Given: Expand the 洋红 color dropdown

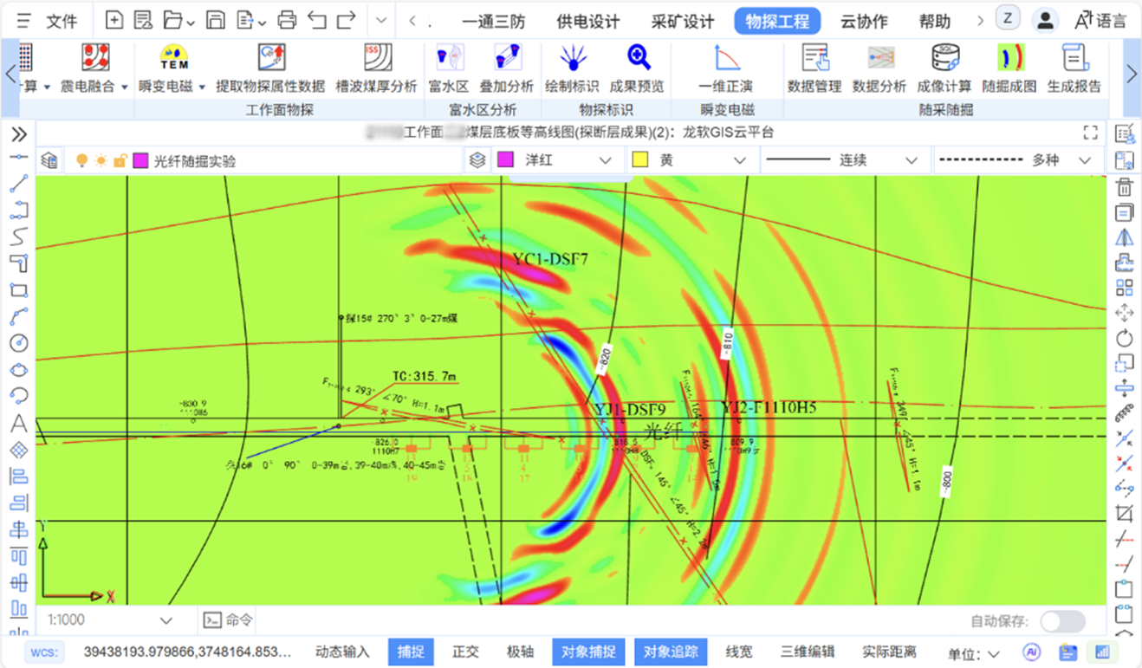Looking at the screenshot, I should [x=606, y=160].
